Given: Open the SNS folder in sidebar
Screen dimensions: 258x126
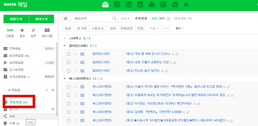Looking at the screenshot, I should 12,116.
